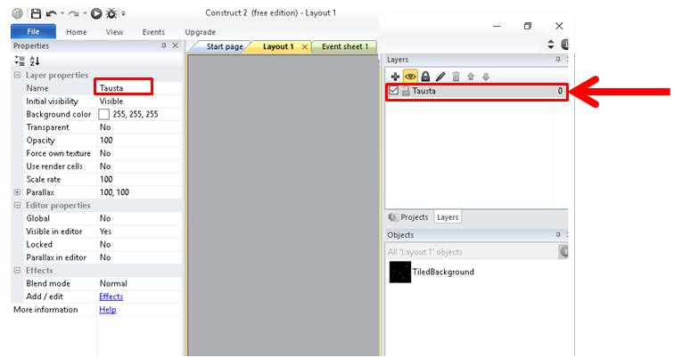Sort properties alphabetically with A-Z icon
This screenshot has height=358, width=674.
point(36,61)
